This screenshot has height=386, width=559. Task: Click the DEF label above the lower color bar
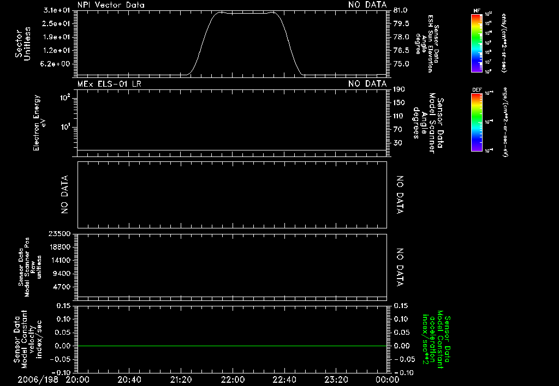tap(477, 90)
